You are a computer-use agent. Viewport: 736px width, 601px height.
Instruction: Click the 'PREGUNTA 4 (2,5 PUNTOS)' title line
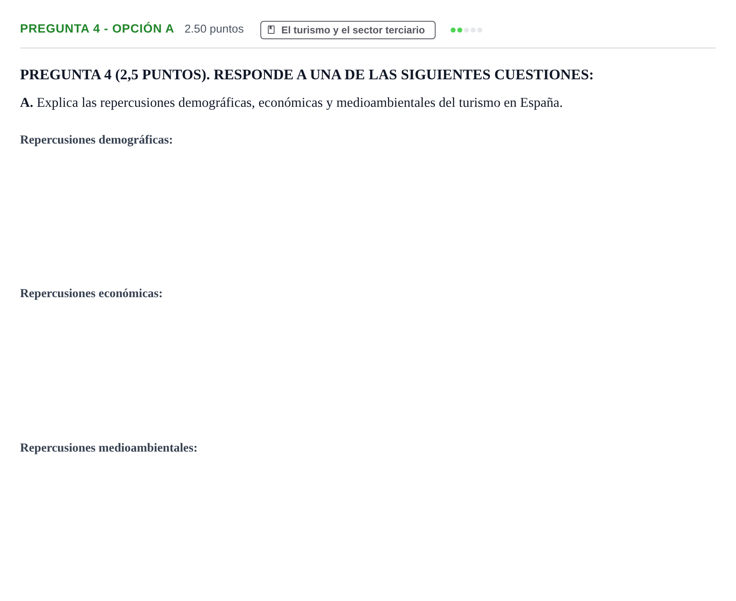coord(307,75)
